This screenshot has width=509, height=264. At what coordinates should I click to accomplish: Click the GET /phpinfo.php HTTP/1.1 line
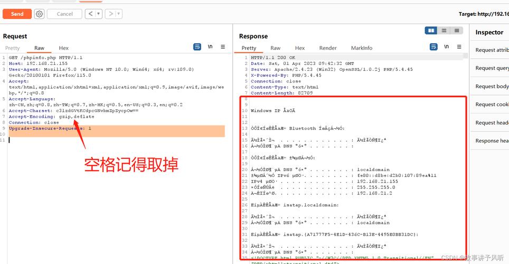45,58
